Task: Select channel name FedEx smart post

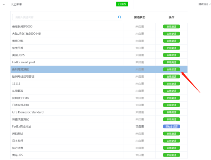Action: point(24,62)
